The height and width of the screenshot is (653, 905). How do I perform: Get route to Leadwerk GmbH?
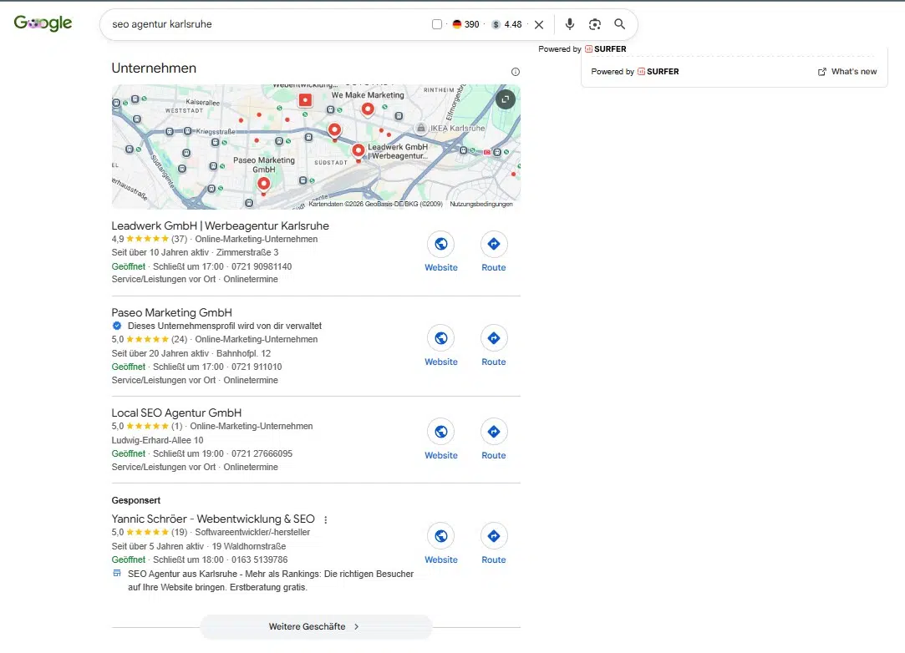(x=494, y=244)
